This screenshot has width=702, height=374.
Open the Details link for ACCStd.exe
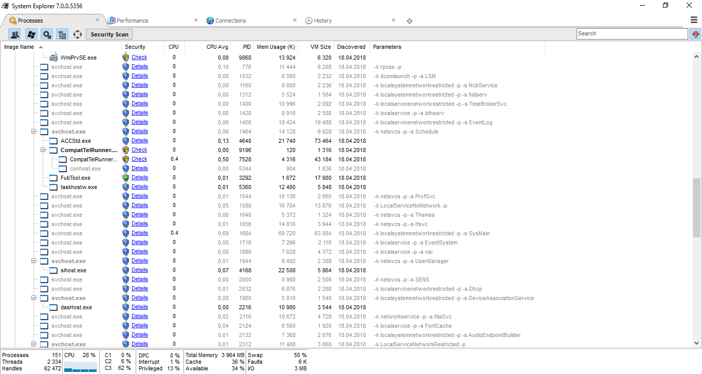pyautogui.click(x=140, y=141)
